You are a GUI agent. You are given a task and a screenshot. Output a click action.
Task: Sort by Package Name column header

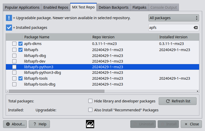point(57,37)
